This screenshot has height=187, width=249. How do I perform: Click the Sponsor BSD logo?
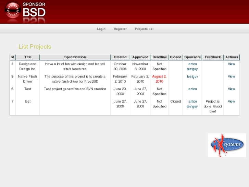(25, 12)
